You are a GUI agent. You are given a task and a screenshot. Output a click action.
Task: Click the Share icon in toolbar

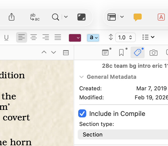click(x=12, y=17)
